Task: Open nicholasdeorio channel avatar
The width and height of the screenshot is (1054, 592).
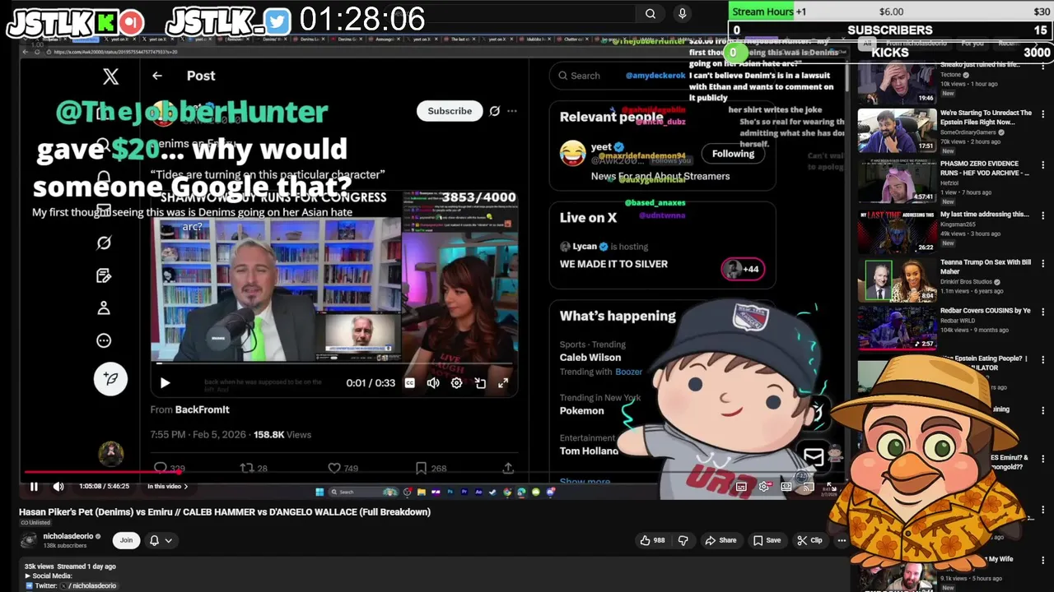Action: [x=30, y=540]
